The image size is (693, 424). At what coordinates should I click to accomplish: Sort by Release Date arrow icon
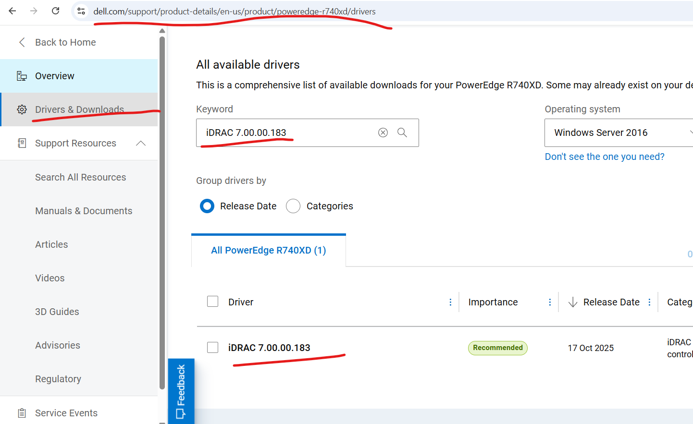[x=572, y=302]
